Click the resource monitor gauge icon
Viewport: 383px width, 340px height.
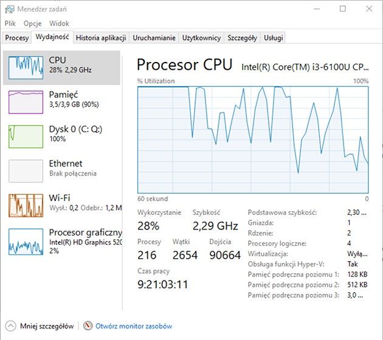point(88,326)
